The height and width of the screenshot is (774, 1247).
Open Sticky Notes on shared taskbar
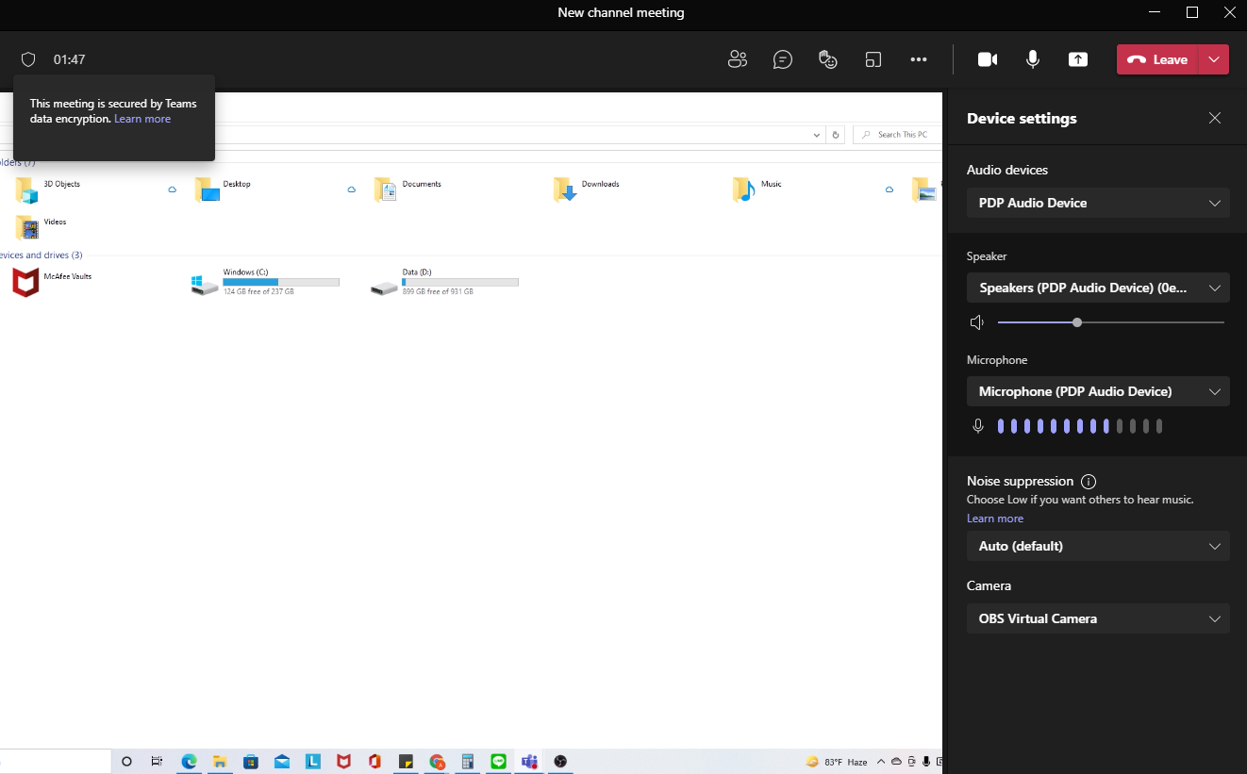406,762
